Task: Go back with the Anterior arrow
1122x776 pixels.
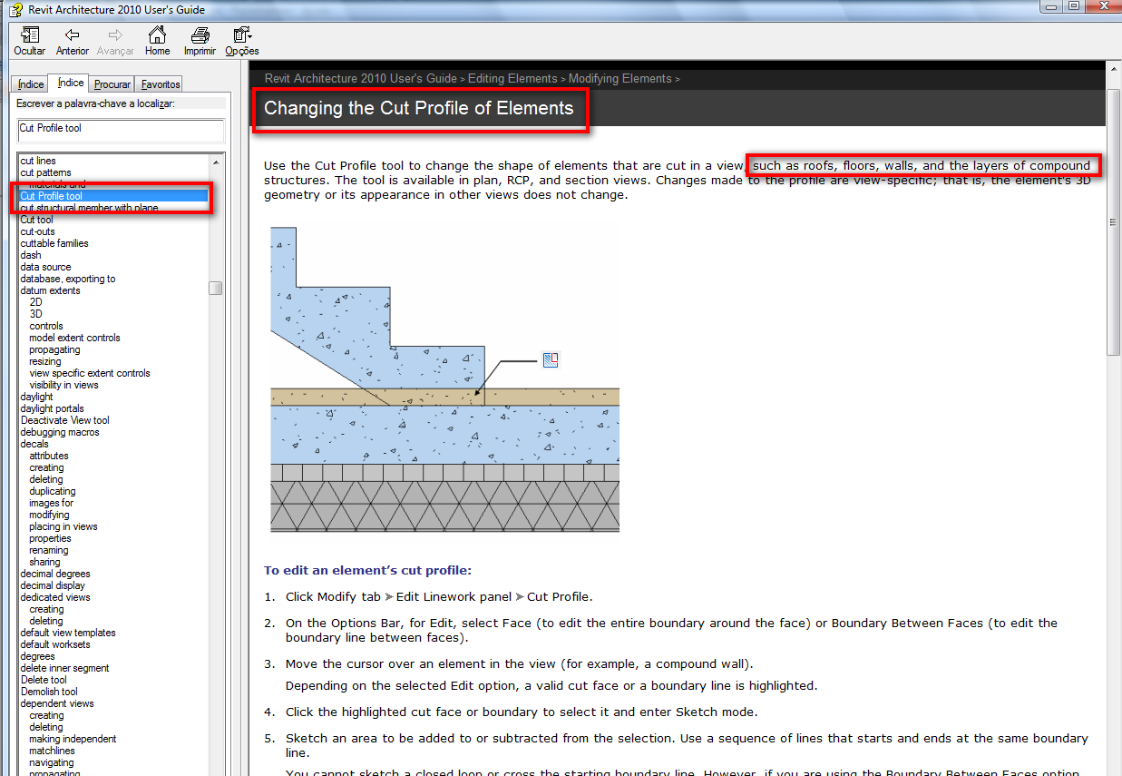Action: (x=73, y=35)
